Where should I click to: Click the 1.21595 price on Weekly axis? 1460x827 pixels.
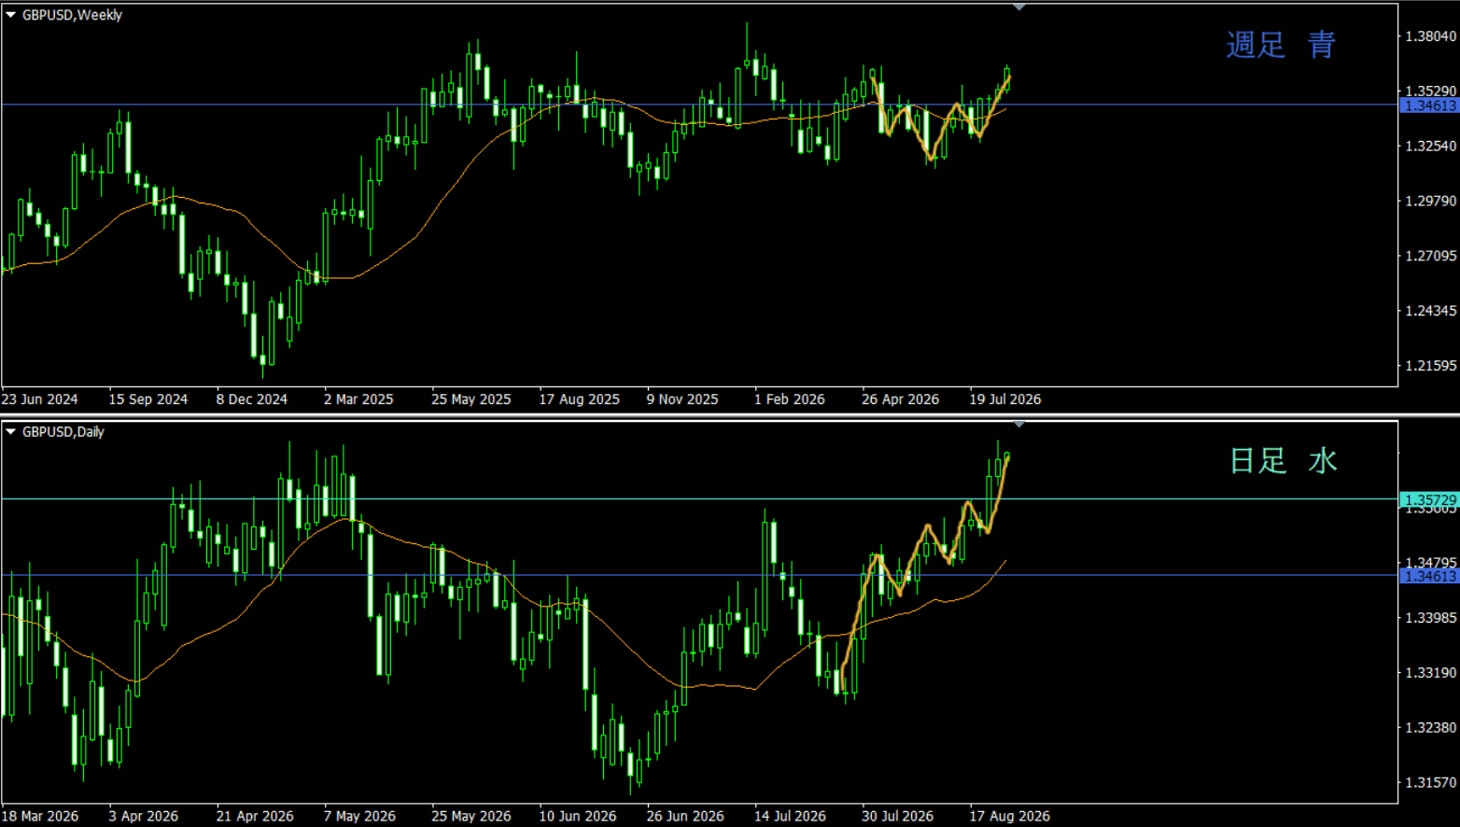(1430, 366)
